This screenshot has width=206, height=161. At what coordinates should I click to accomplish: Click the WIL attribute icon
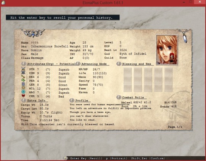coord(23,88)
